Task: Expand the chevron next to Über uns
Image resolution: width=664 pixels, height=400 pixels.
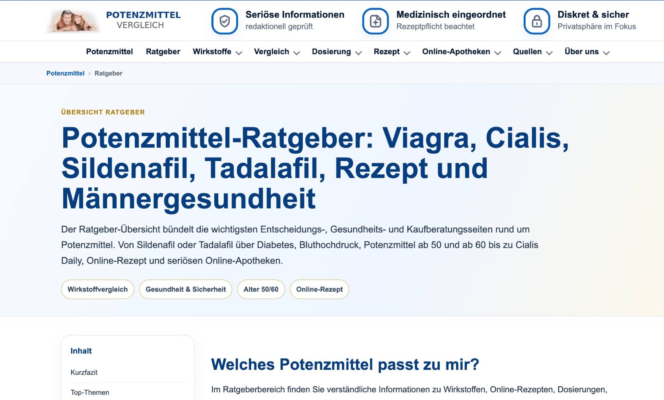Action: pos(606,53)
